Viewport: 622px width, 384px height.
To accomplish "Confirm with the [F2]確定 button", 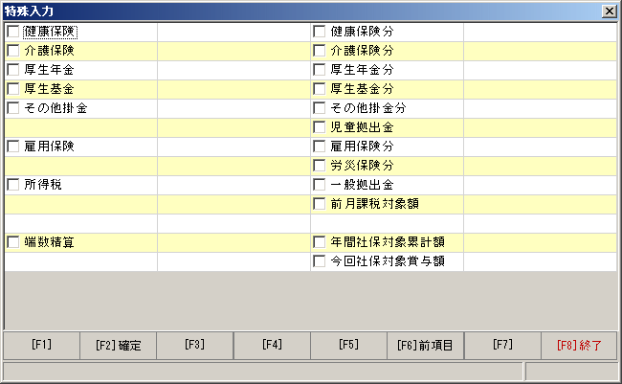I will 119,346.
